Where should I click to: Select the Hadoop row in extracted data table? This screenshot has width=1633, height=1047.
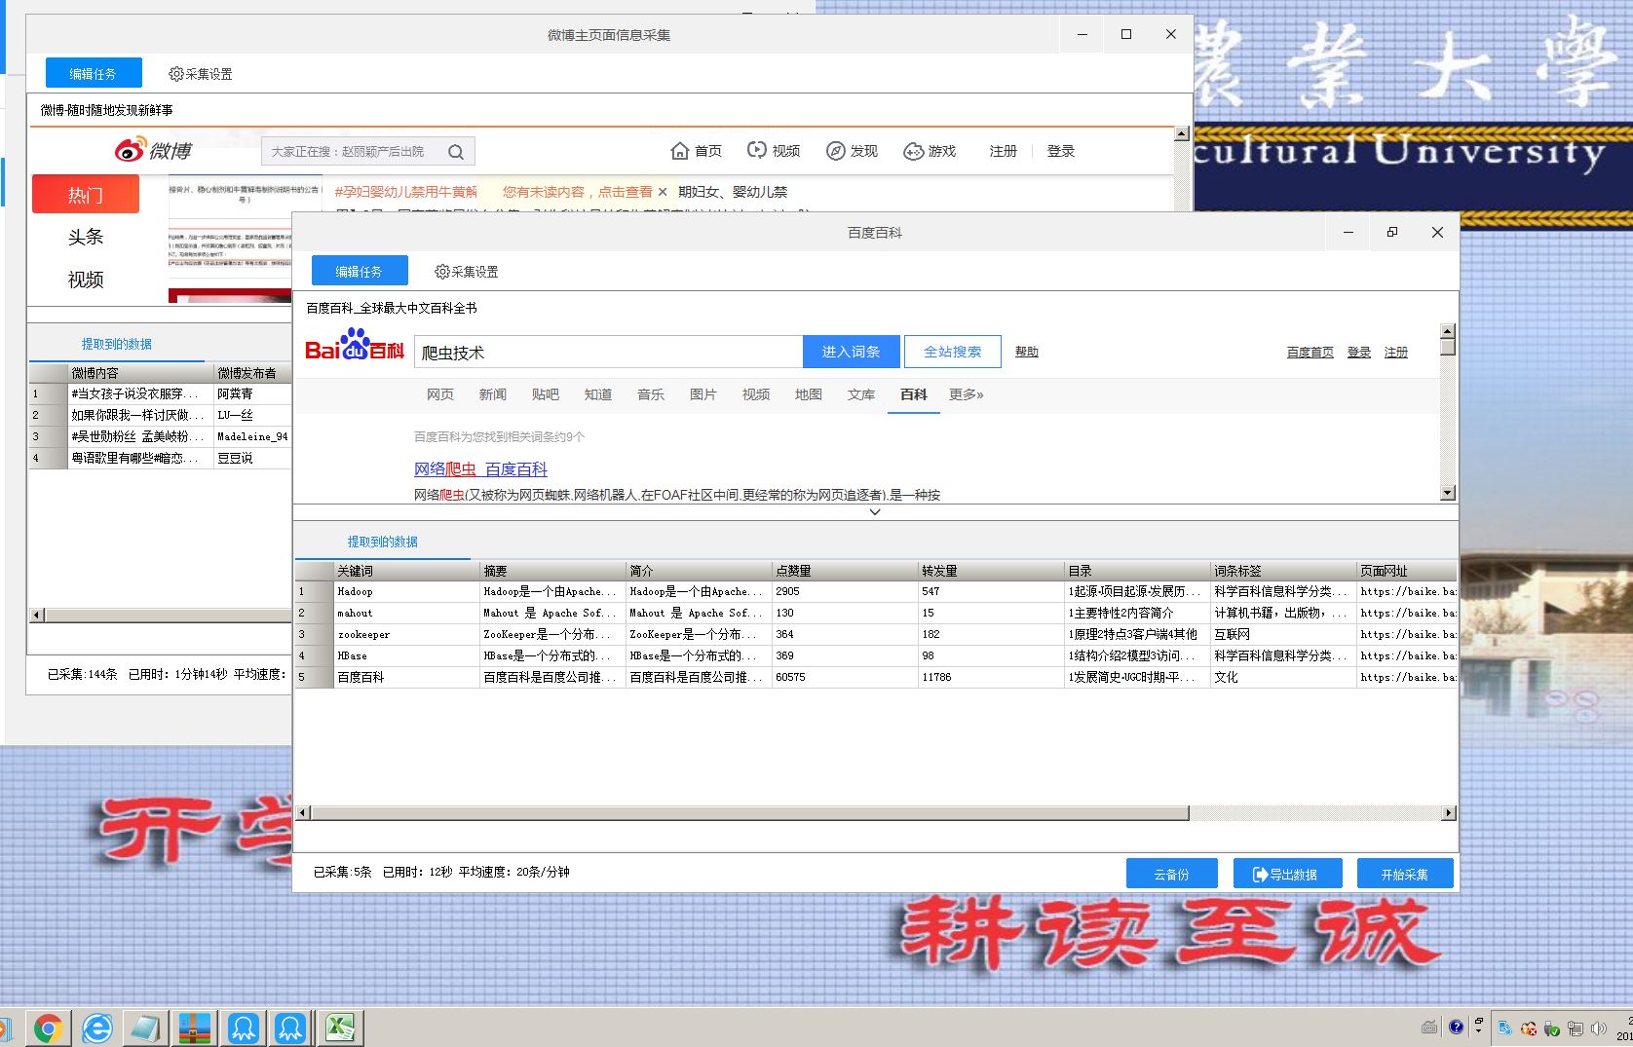pyautogui.click(x=355, y=591)
